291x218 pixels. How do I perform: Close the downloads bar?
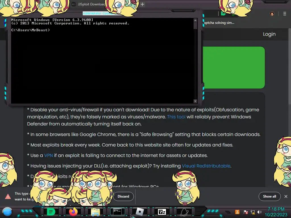click(x=286, y=196)
